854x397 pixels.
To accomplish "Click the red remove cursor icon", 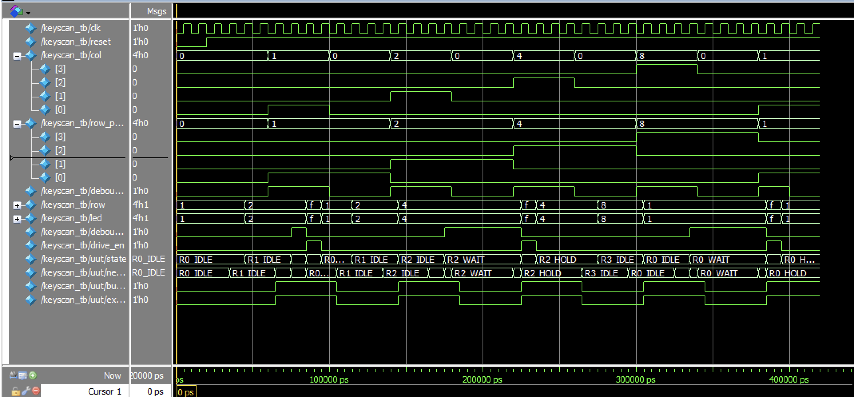I will [36, 391].
